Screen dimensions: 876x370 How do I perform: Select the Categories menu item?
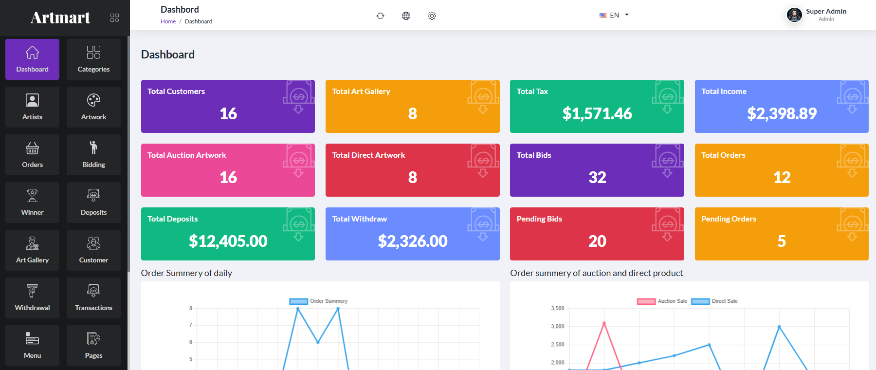click(93, 59)
